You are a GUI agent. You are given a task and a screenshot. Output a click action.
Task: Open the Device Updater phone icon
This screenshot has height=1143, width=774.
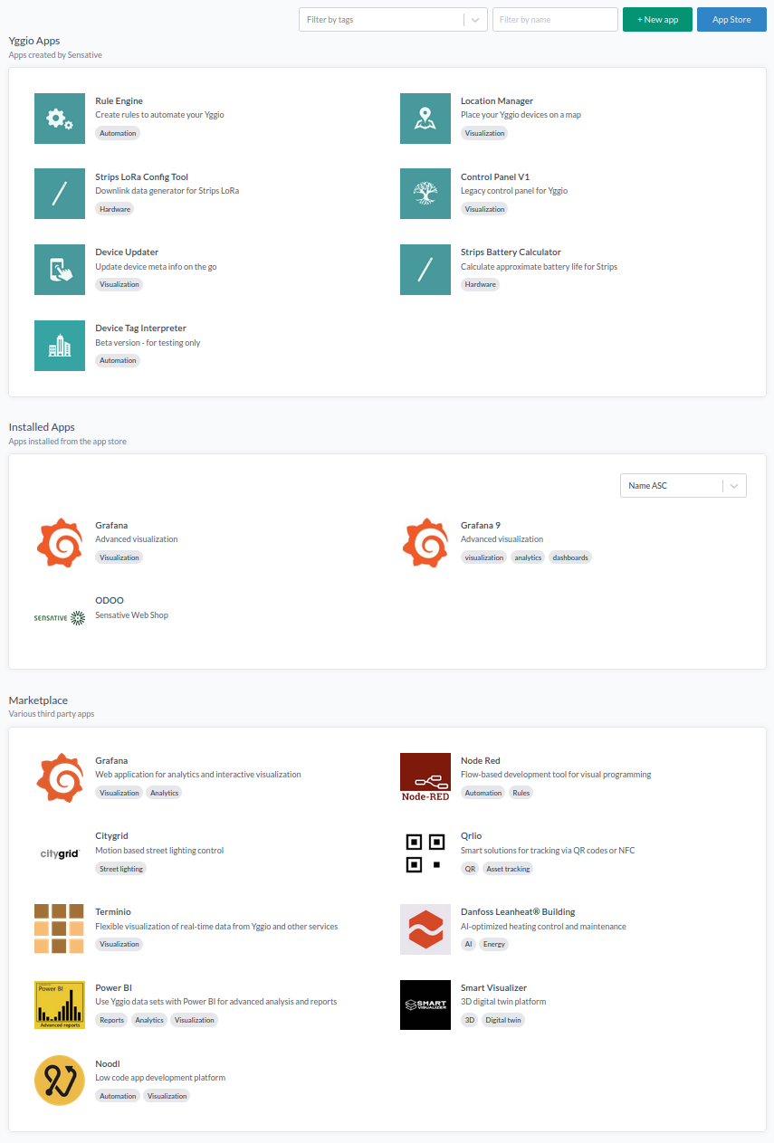[x=60, y=270]
